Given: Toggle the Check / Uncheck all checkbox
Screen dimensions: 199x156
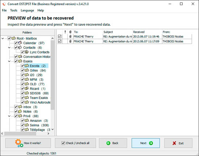Looking at the screenshot, I should click(63, 143).
